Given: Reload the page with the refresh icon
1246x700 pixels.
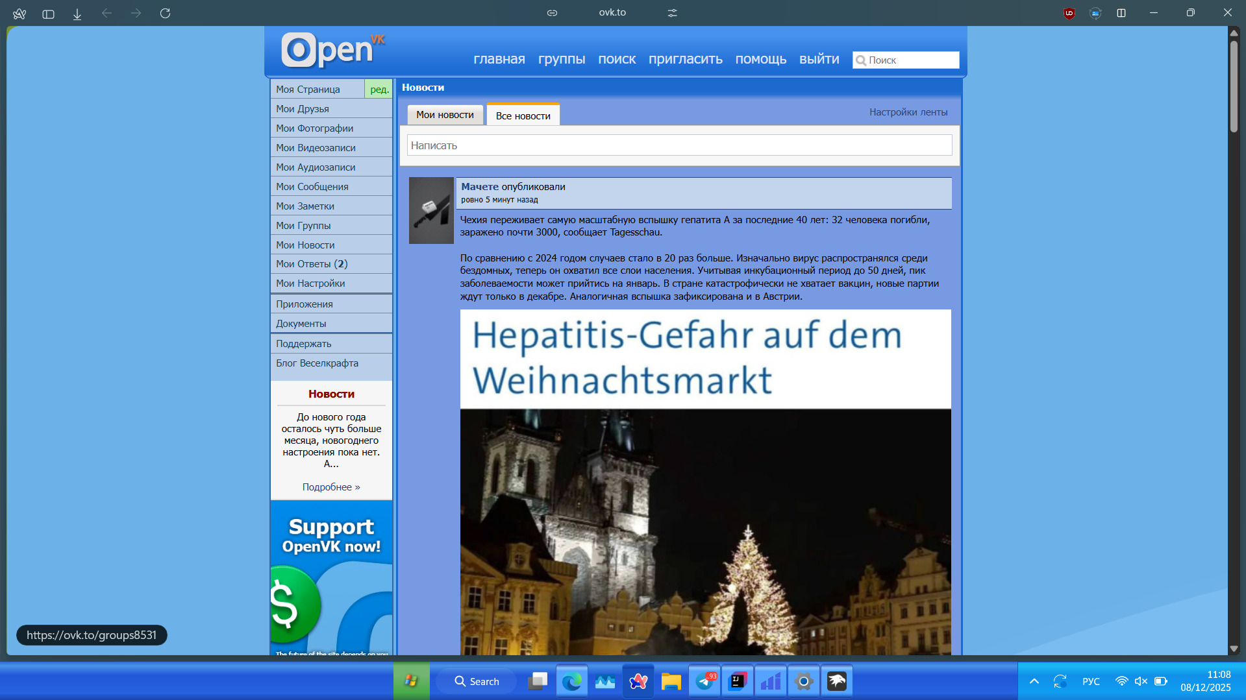Looking at the screenshot, I should (165, 13).
